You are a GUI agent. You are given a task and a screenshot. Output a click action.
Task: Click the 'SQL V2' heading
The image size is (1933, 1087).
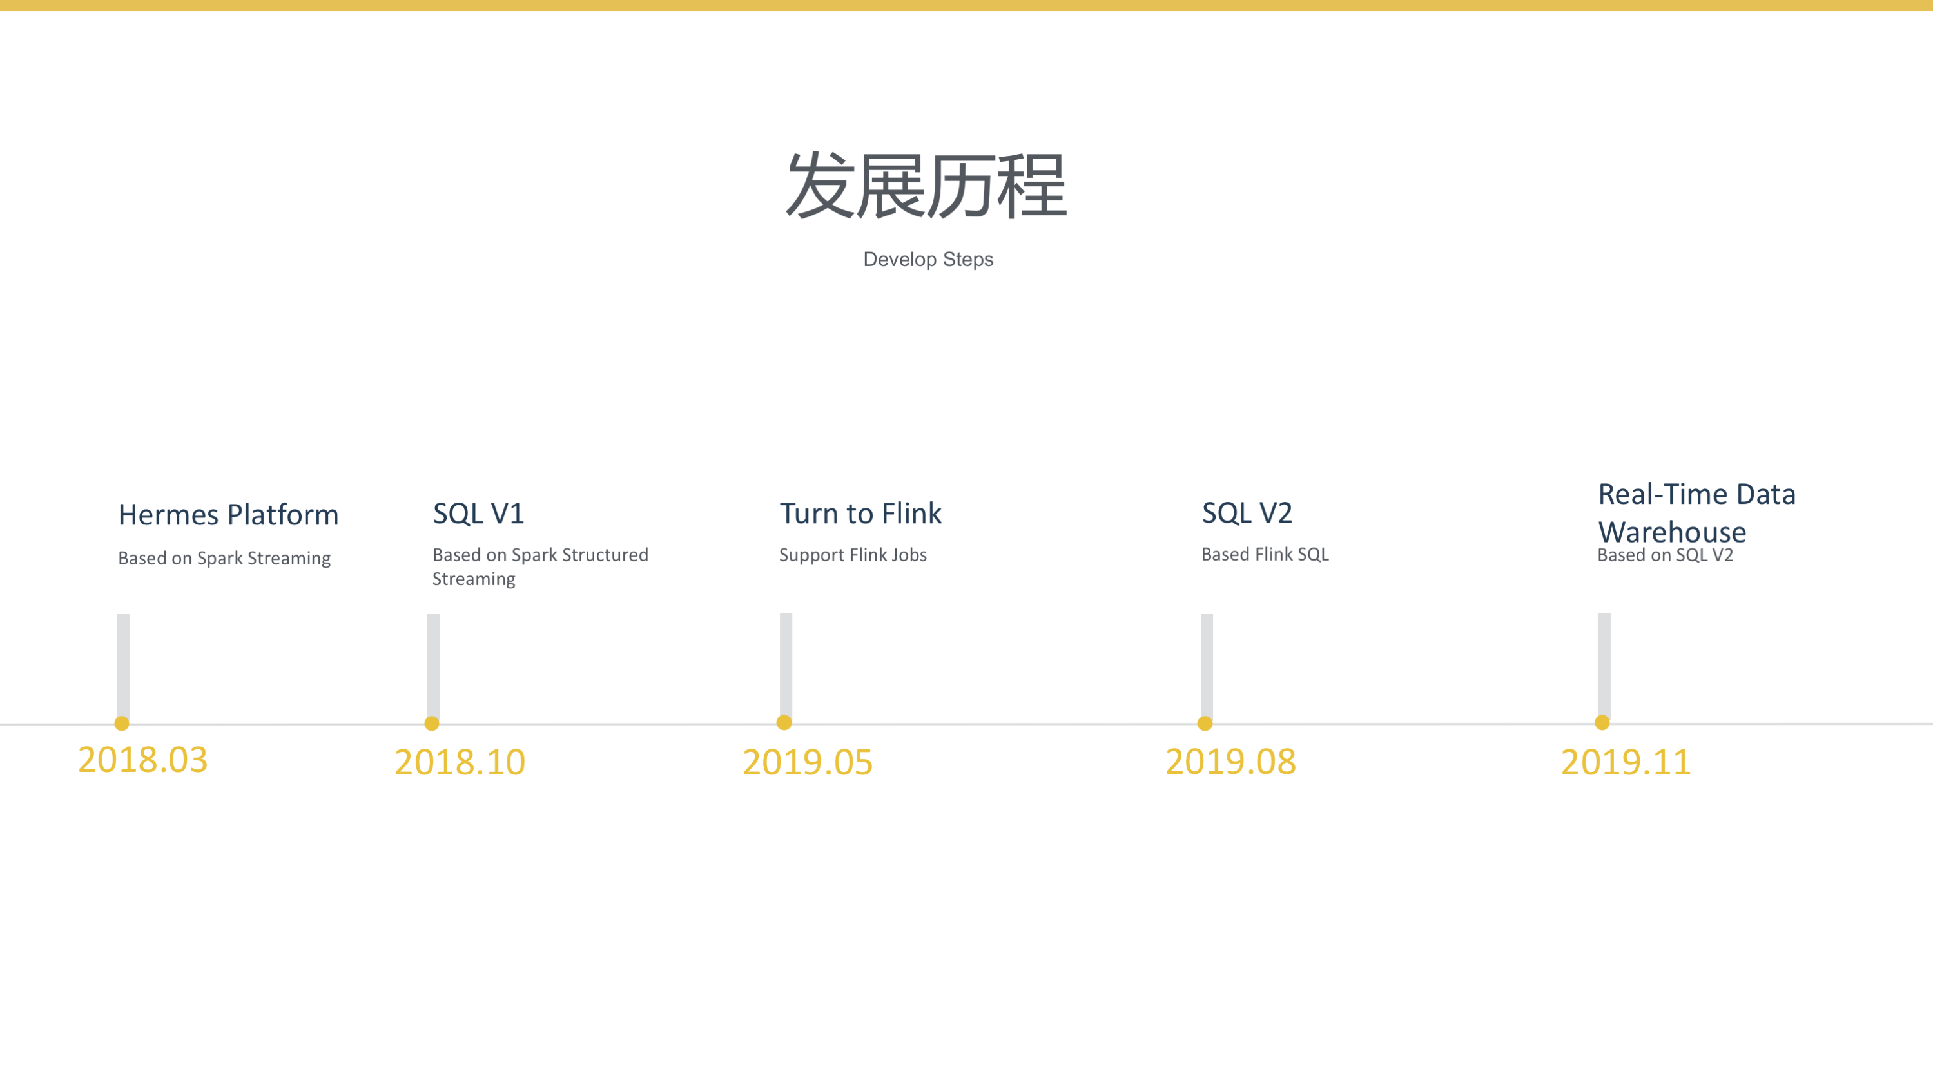[x=1247, y=512]
